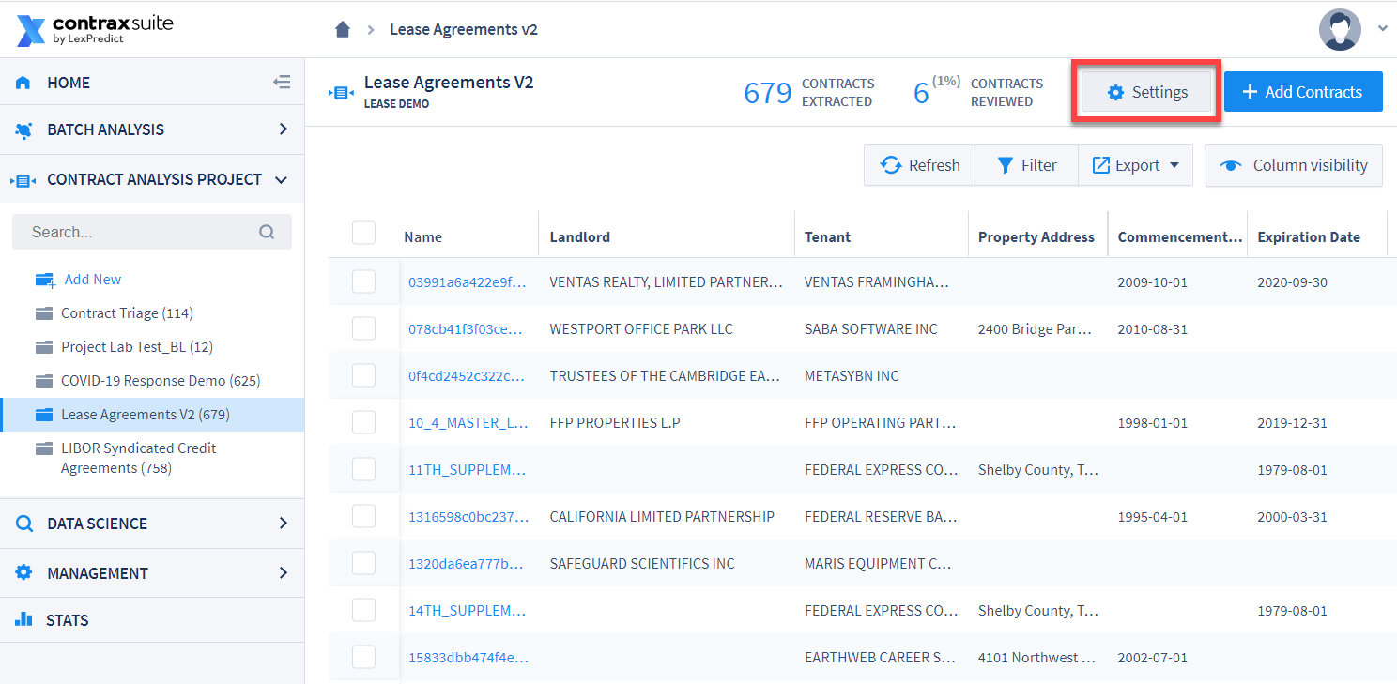Click Add New folder icon
The image size is (1397, 684).
44,280
